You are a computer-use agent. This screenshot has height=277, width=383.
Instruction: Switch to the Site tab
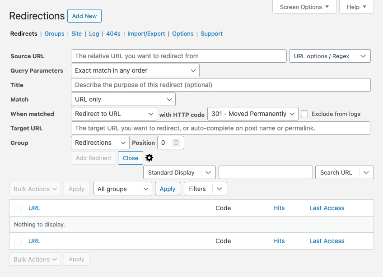(x=76, y=33)
